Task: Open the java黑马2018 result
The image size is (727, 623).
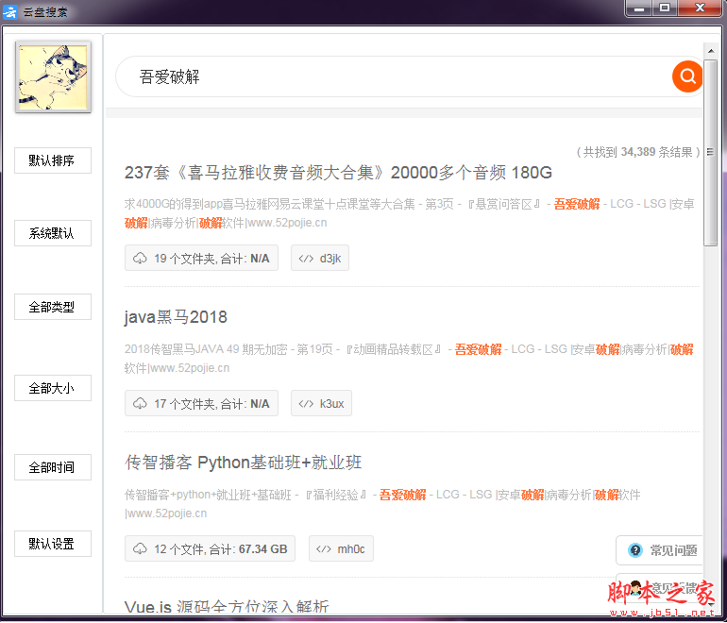Action: (176, 317)
